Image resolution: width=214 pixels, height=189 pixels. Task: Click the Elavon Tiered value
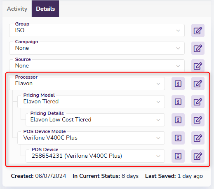pyautogui.click(x=41, y=102)
